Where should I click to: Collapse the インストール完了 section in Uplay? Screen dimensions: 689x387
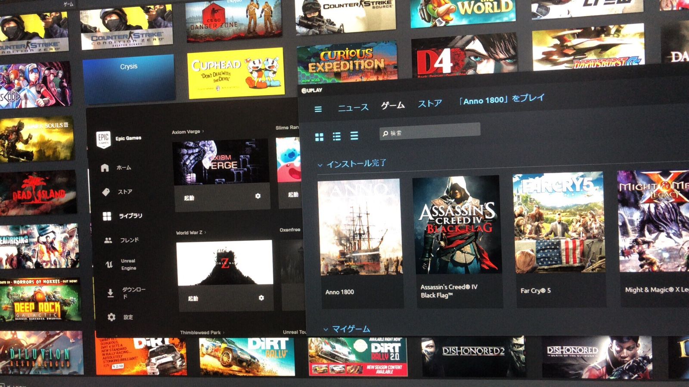coord(320,165)
